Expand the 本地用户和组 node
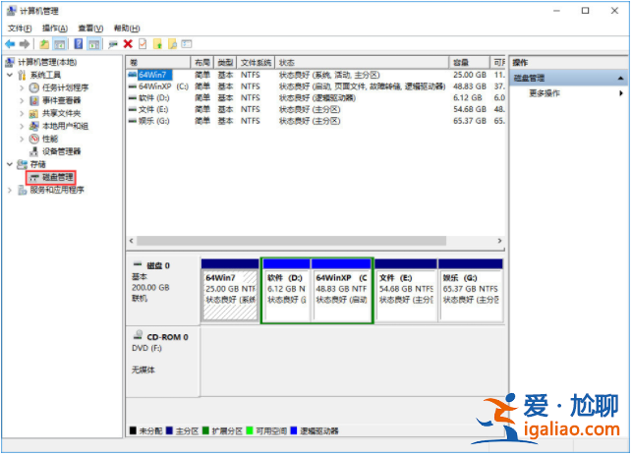This screenshot has width=632, height=456. 23,126
